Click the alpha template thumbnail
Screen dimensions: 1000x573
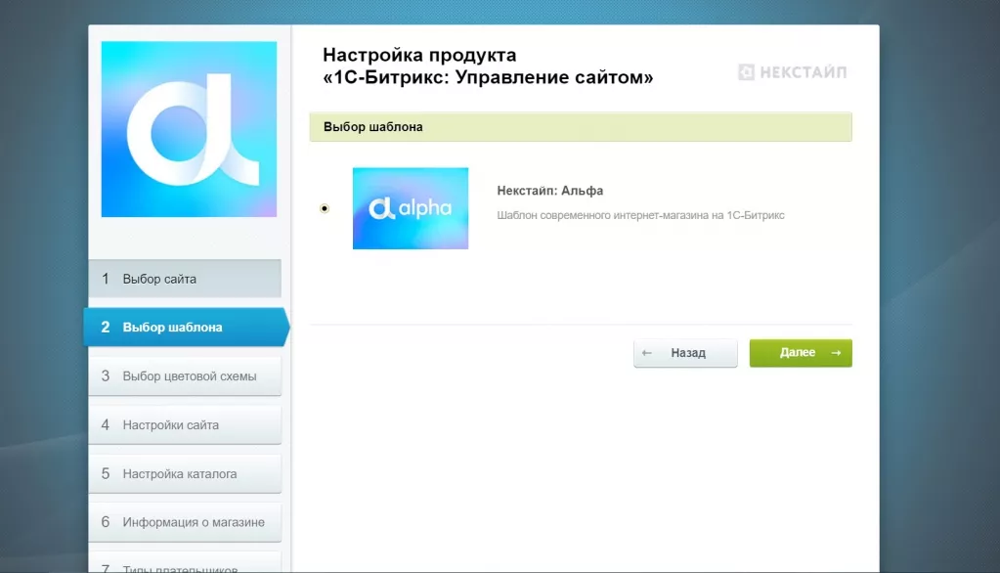point(411,208)
